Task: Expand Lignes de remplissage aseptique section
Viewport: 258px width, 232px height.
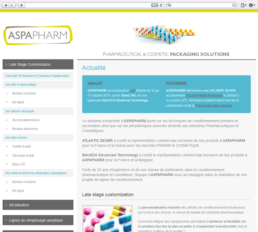Action: coord(38,220)
